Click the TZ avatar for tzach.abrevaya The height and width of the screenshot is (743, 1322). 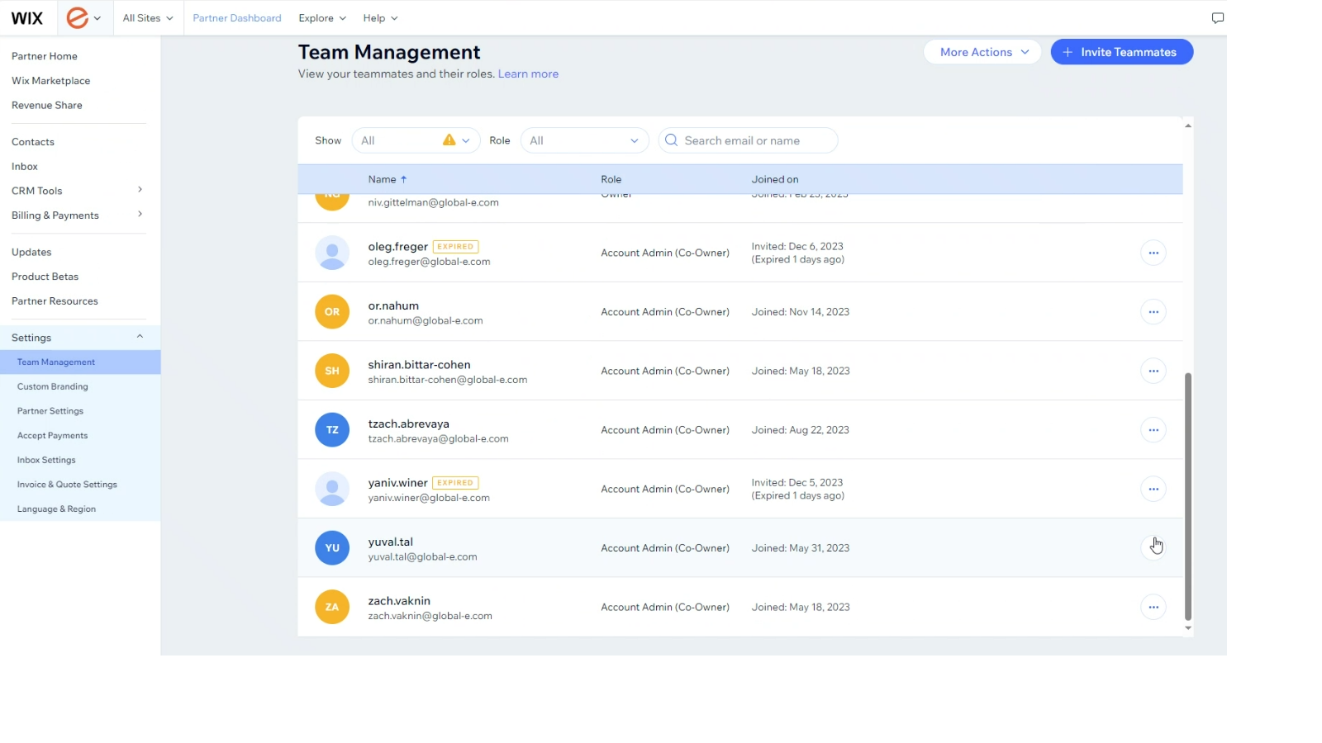(332, 430)
